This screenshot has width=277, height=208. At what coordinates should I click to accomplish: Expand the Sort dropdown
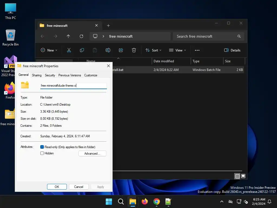(153, 50)
